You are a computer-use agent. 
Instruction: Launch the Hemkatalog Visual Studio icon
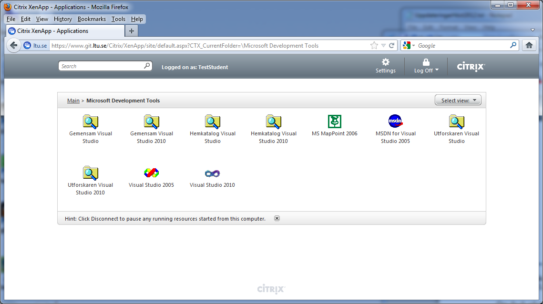pos(212,122)
